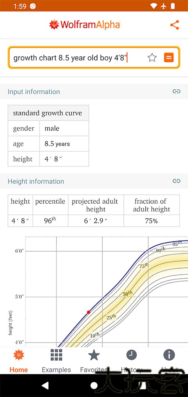Tap the red data point on chart

(88, 312)
